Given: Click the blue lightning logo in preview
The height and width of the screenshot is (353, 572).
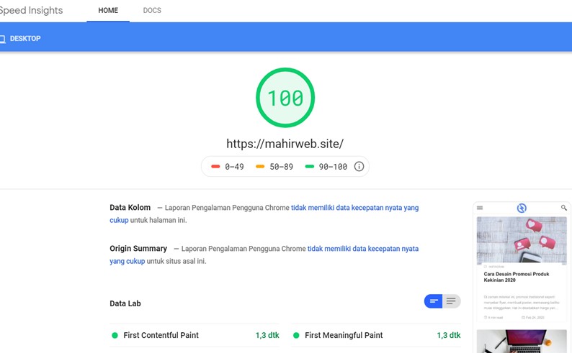Looking at the screenshot, I should point(522,208).
